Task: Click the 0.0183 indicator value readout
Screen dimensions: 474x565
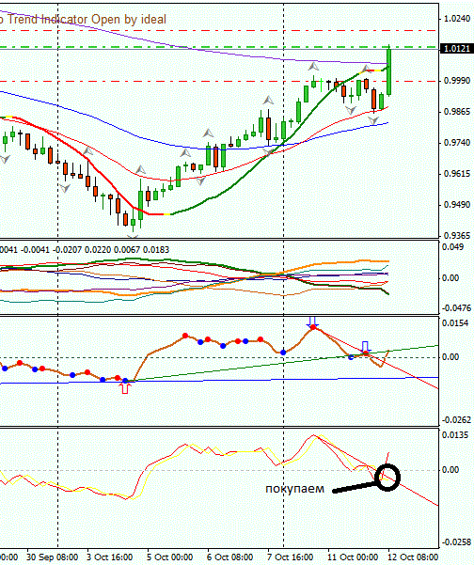Action: 156,250
